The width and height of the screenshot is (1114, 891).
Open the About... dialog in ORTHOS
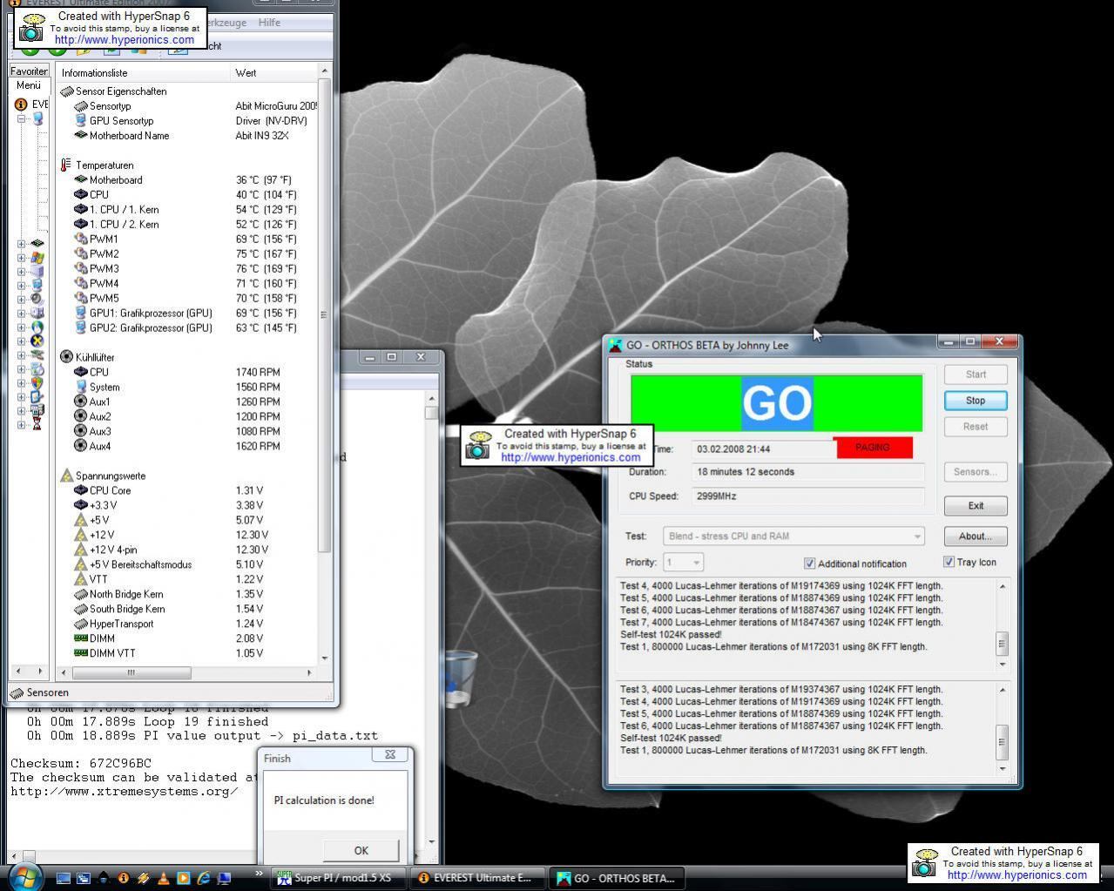tap(976, 537)
